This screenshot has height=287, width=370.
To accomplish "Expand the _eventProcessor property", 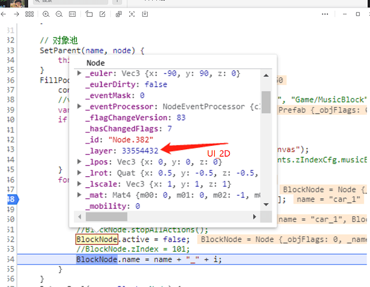I will [79, 106].
